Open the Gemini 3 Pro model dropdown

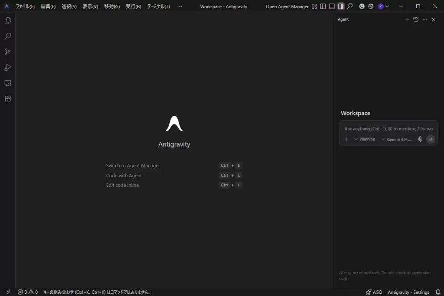click(396, 139)
